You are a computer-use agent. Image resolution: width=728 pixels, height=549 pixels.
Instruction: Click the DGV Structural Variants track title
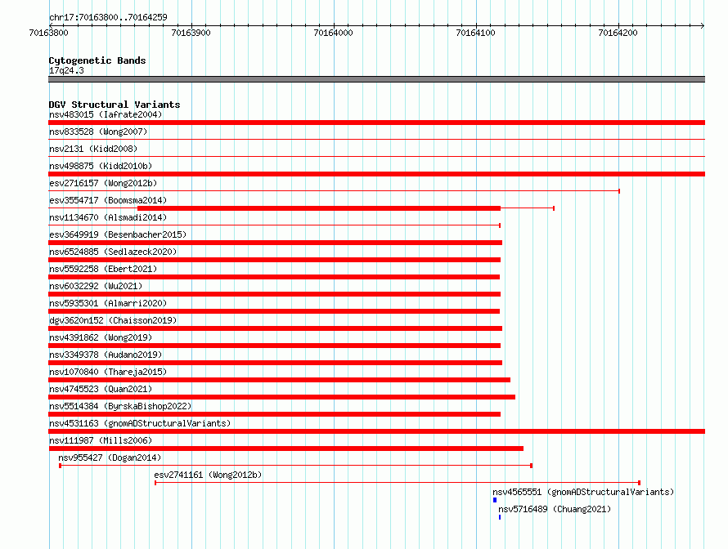point(115,105)
